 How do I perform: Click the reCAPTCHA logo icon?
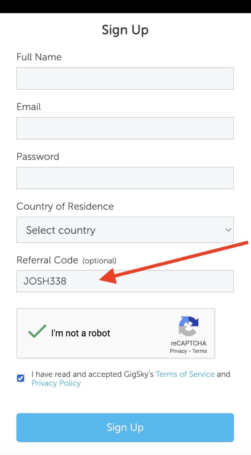(189, 326)
